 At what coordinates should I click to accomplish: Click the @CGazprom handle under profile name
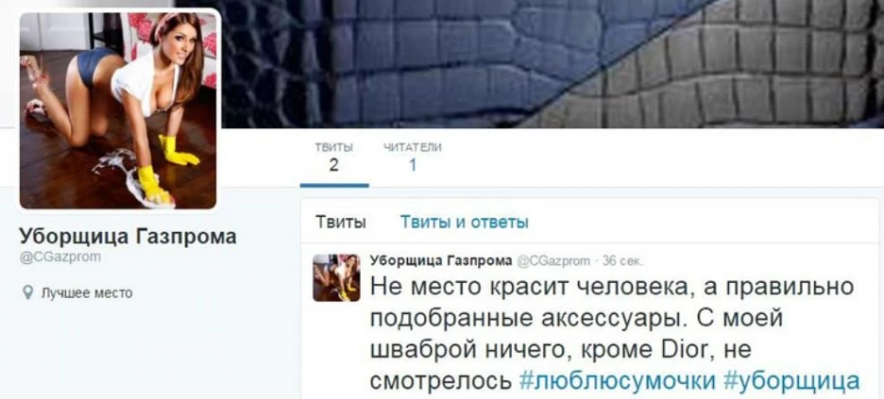(x=60, y=258)
